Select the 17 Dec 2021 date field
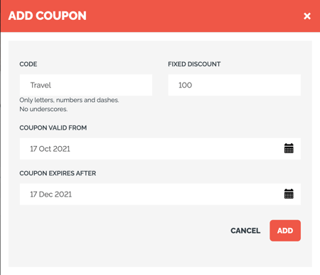This screenshot has height=275, width=320. [160, 194]
